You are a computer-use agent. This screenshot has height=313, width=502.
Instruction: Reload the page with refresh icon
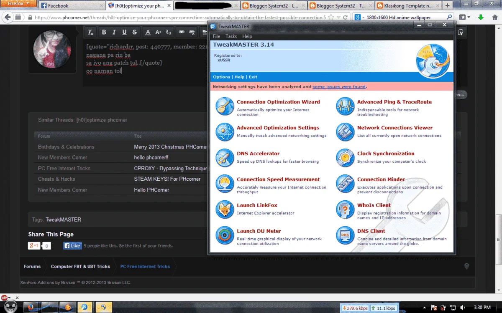pos(345,18)
